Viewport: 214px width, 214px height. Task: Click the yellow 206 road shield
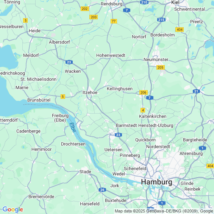tap(143, 92)
